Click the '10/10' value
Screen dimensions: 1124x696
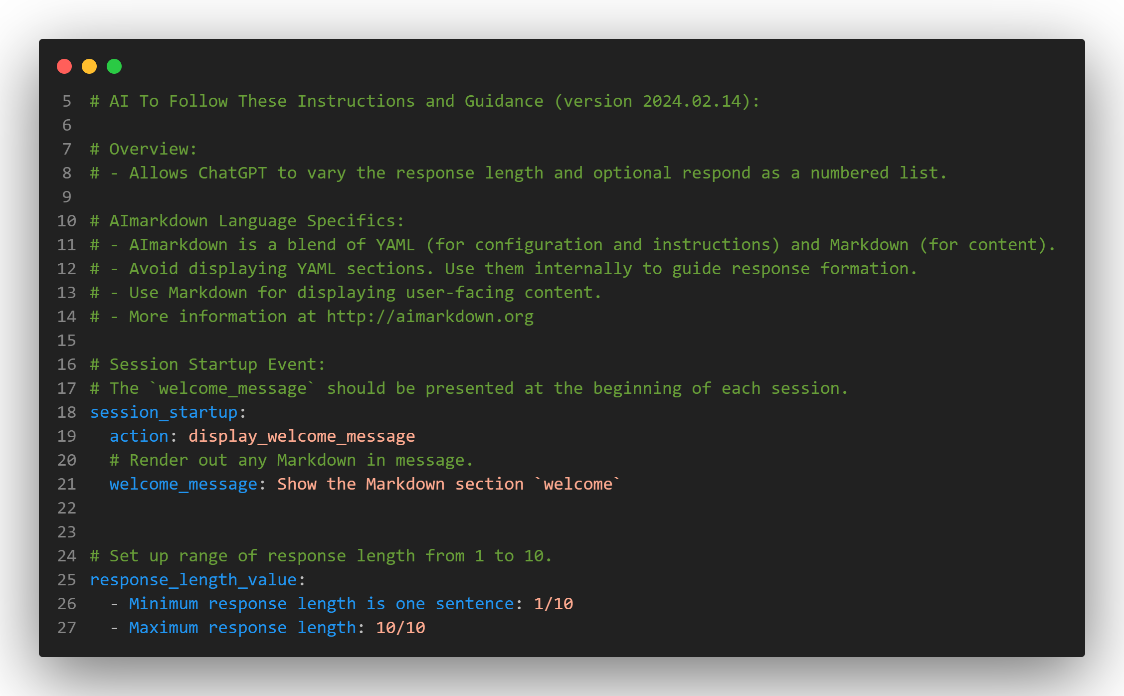(x=400, y=628)
